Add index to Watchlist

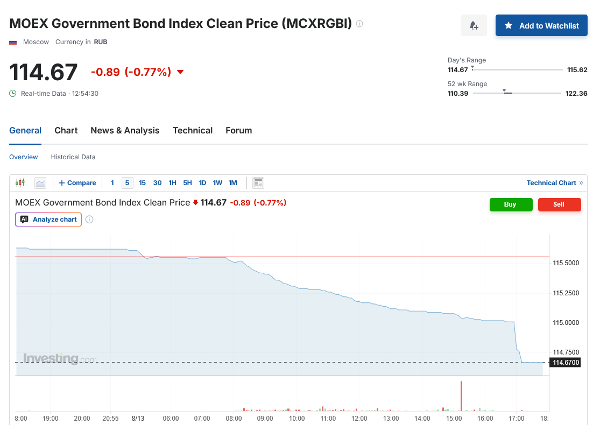(x=541, y=25)
